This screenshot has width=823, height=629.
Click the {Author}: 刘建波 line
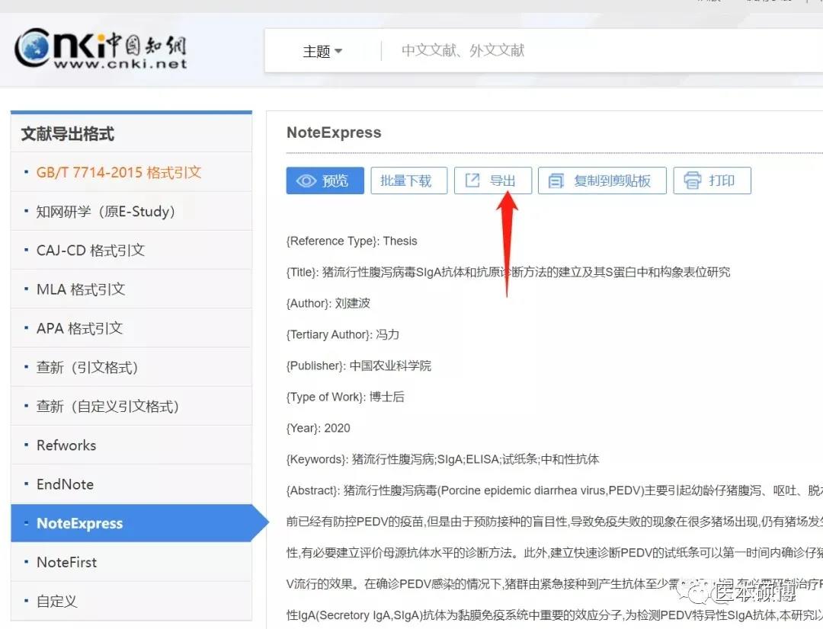pyautogui.click(x=328, y=303)
